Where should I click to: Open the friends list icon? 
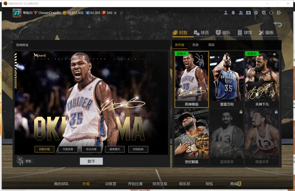tap(241, 13)
